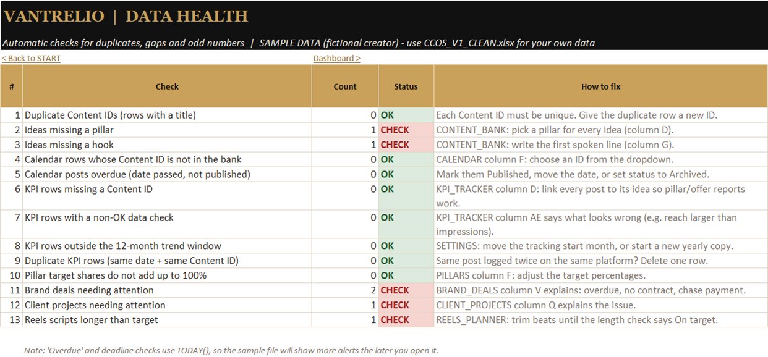Click 'Calendar rows whose Content ID is not in the bank'

tap(167, 159)
